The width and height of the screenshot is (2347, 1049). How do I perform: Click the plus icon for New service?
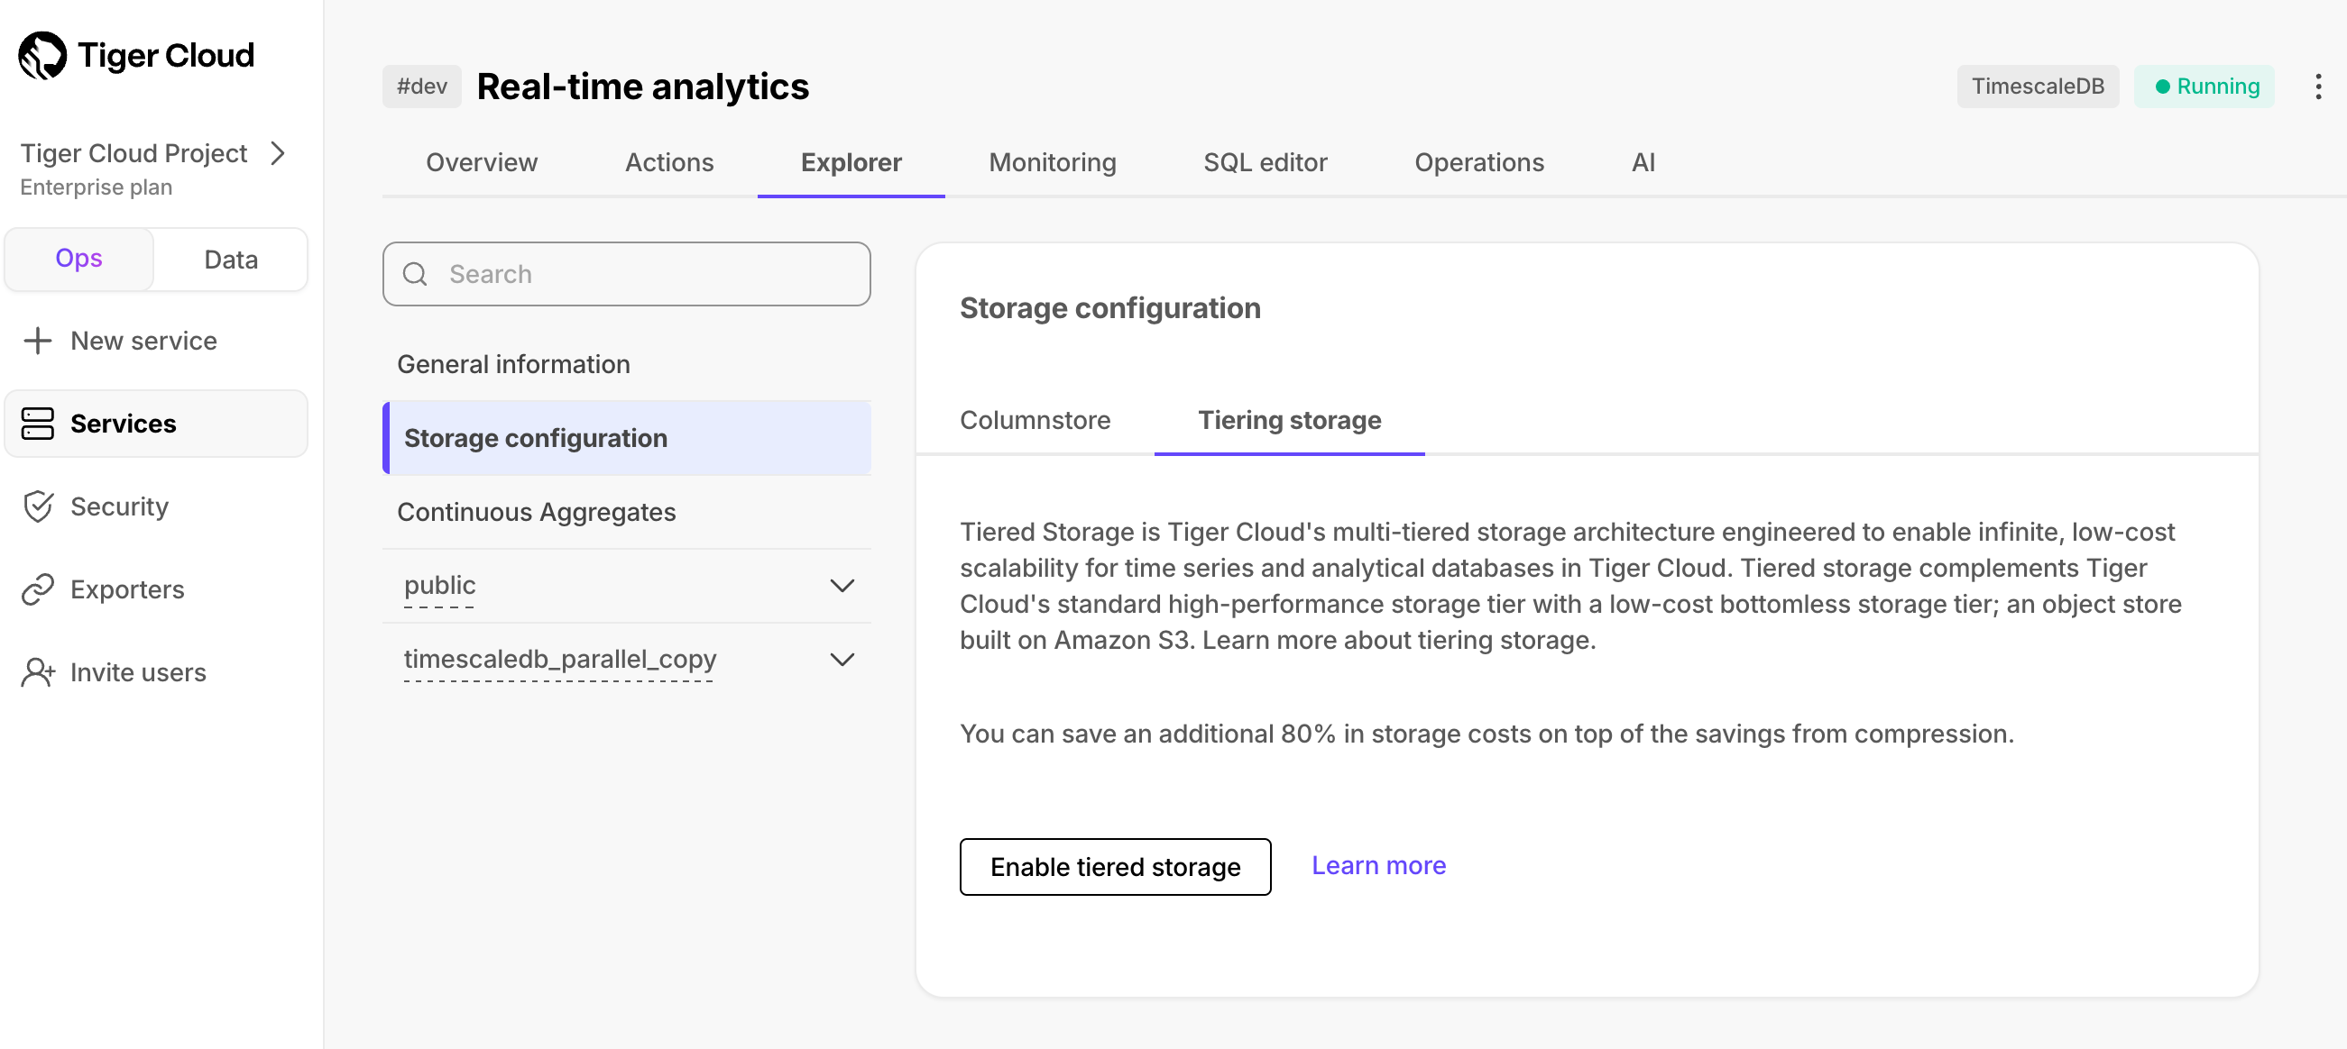[x=37, y=341]
